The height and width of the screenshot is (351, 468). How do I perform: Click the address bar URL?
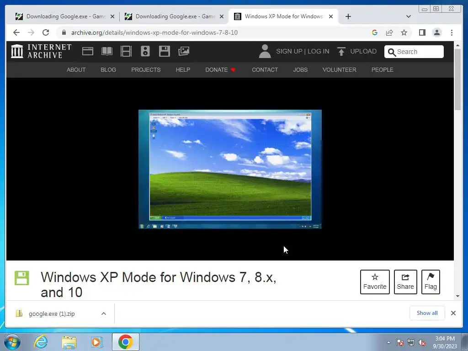(154, 32)
